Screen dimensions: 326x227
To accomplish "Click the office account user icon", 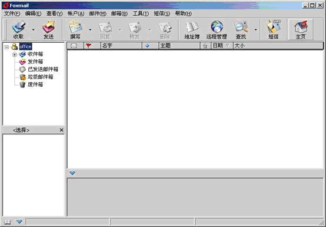I will 14,47.
